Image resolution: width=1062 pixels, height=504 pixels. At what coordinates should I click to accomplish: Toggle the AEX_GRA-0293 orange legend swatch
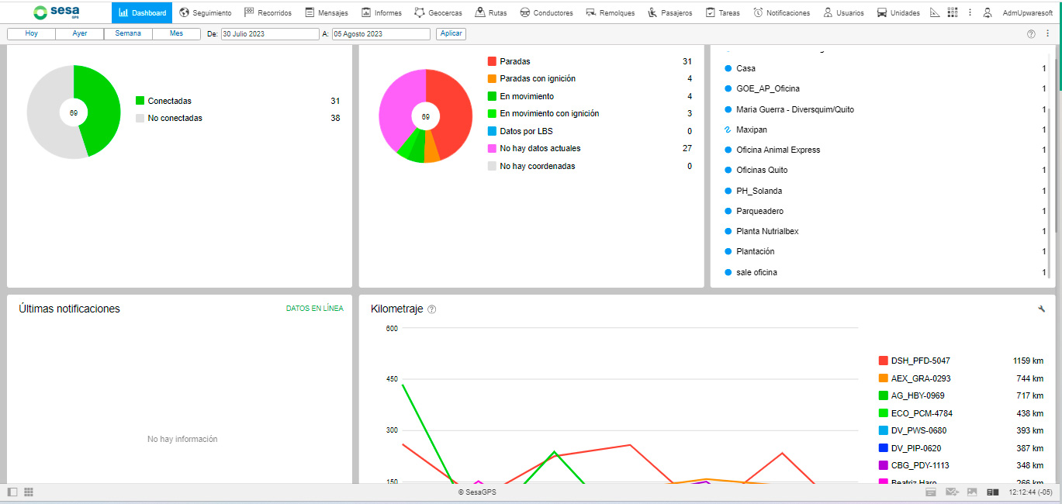(x=883, y=378)
